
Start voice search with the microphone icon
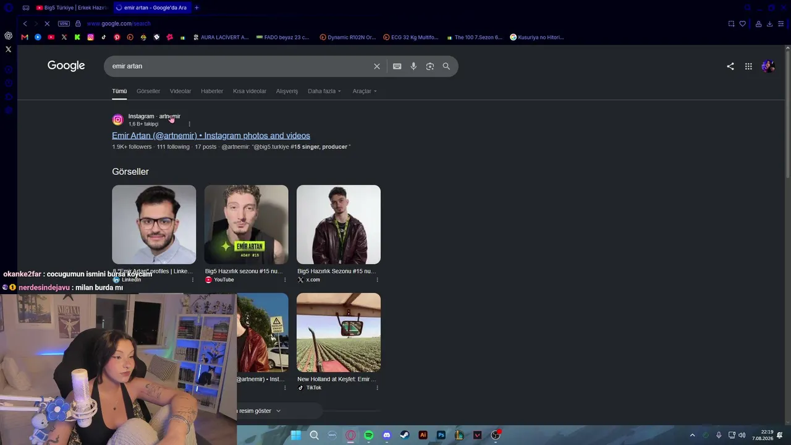tap(413, 66)
